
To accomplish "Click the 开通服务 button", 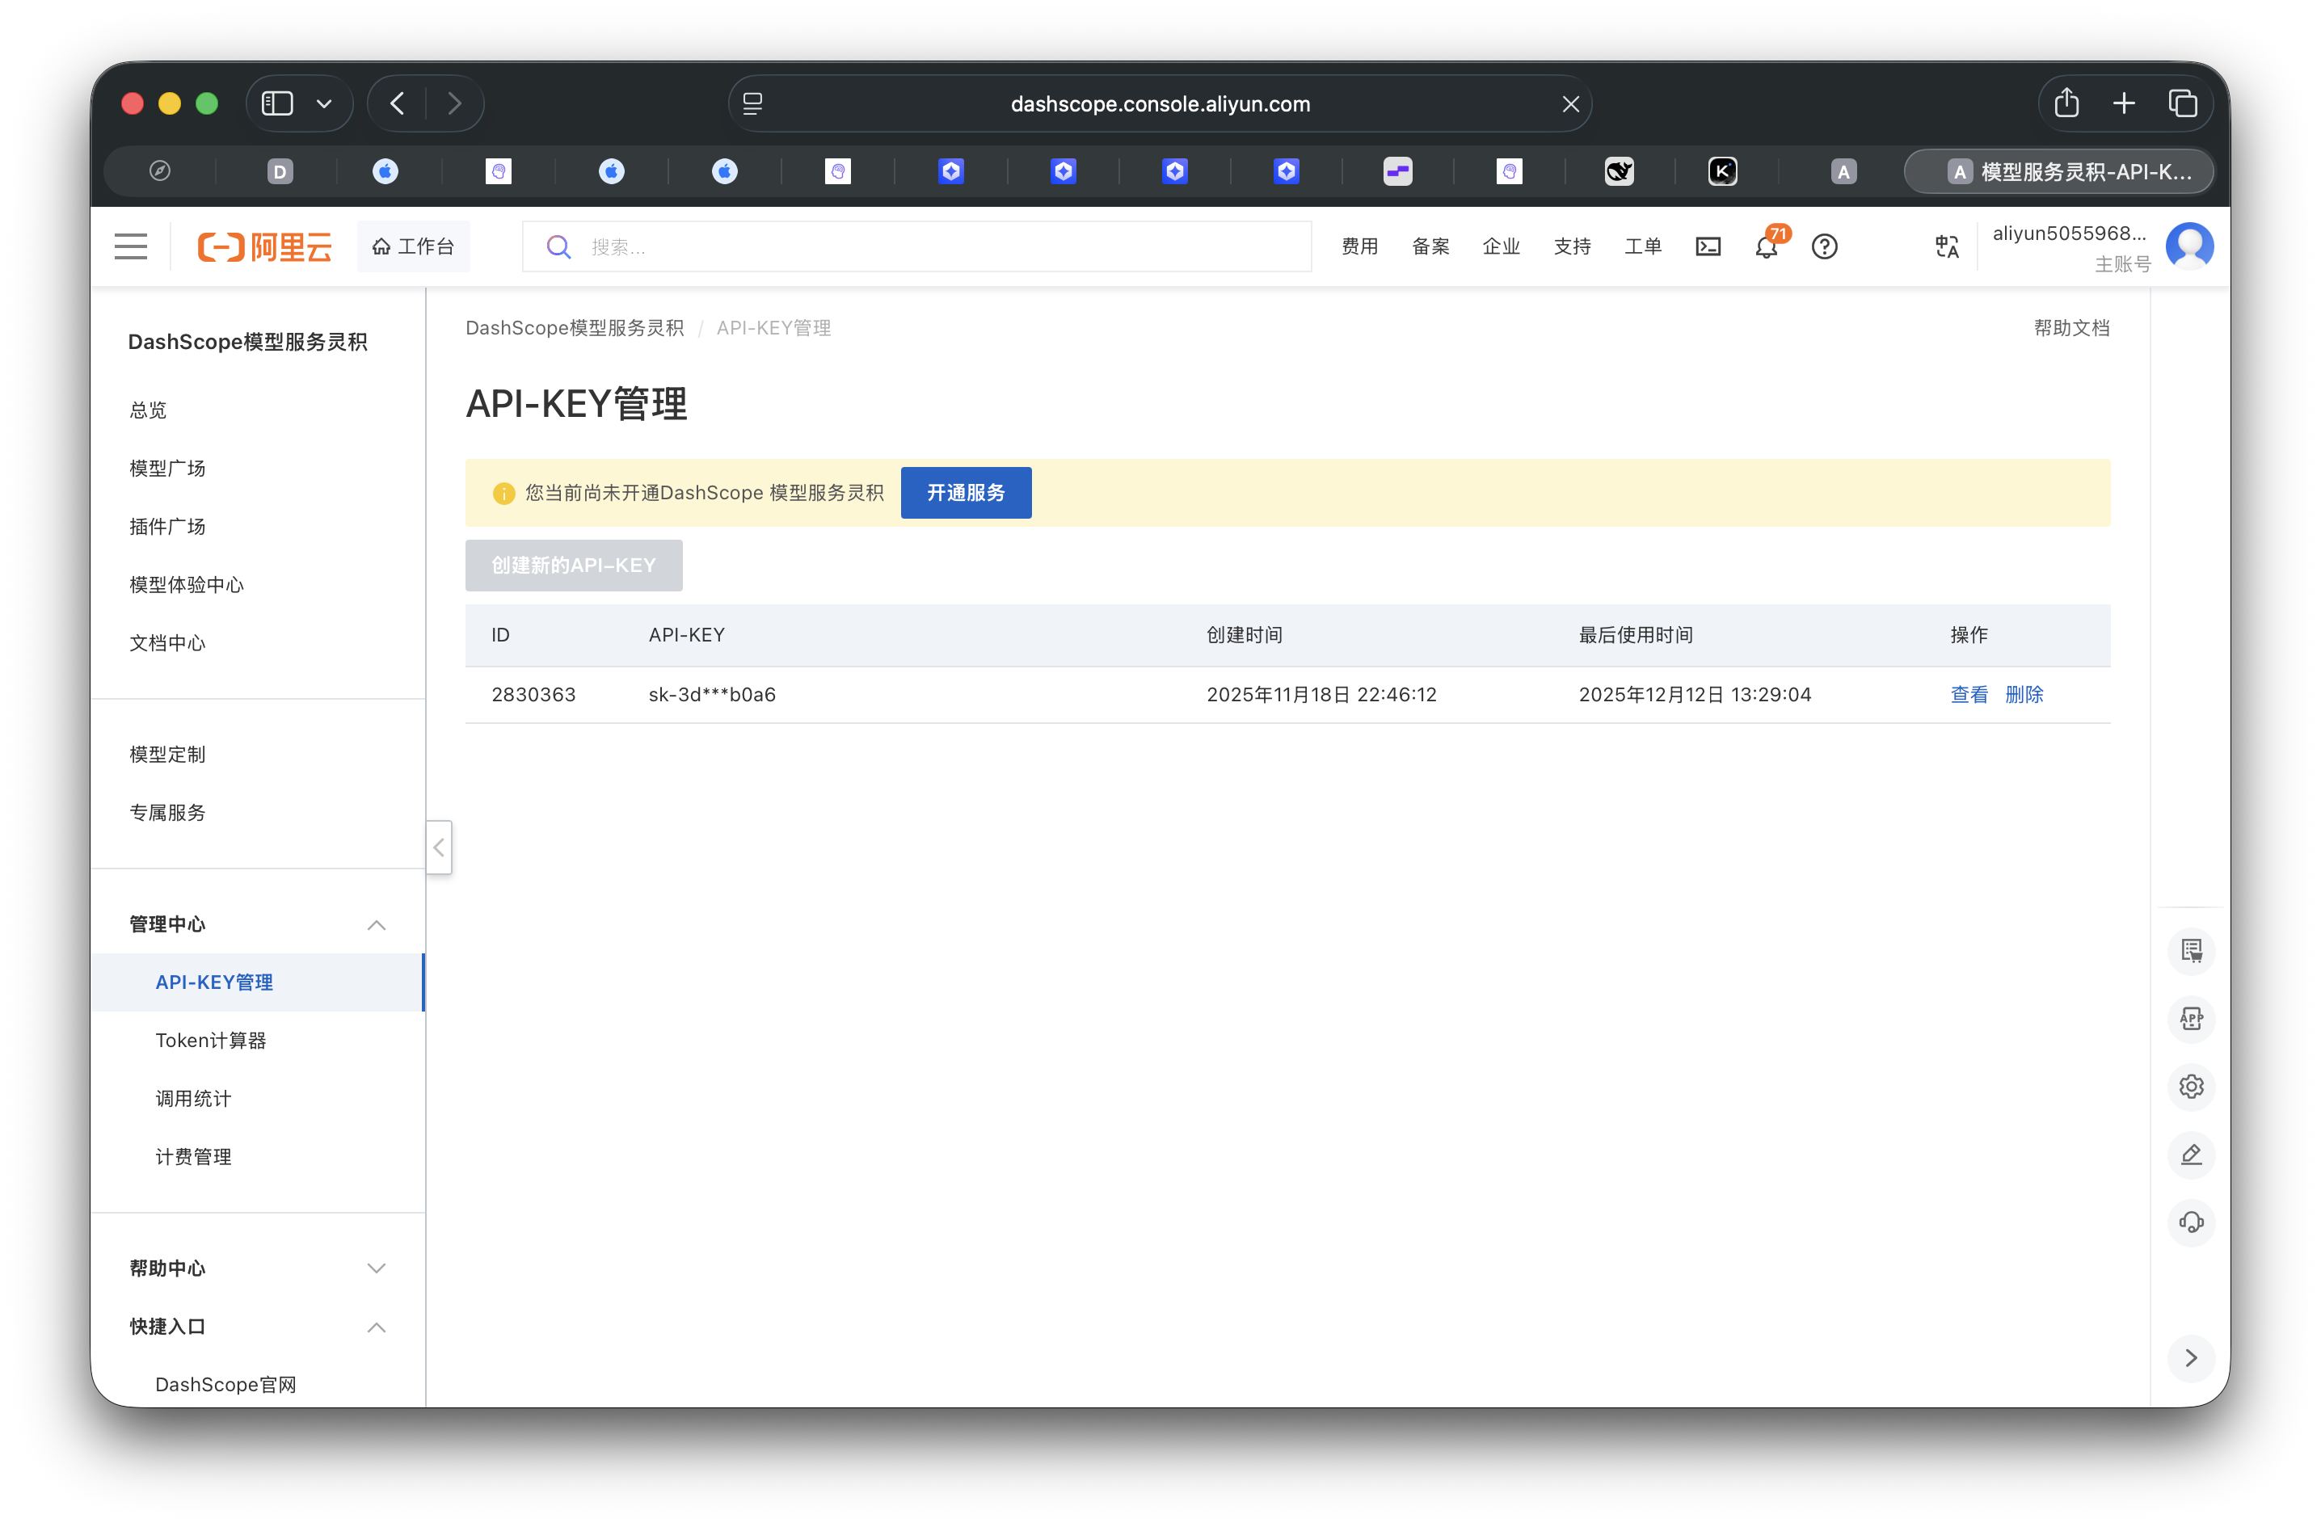I will click(x=966, y=492).
